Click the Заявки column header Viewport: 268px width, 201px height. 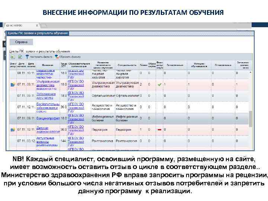[x=143, y=65]
